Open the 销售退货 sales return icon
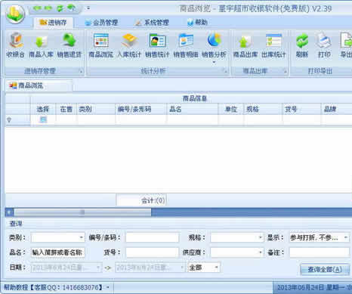This screenshot has width=352, height=294. (69, 45)
